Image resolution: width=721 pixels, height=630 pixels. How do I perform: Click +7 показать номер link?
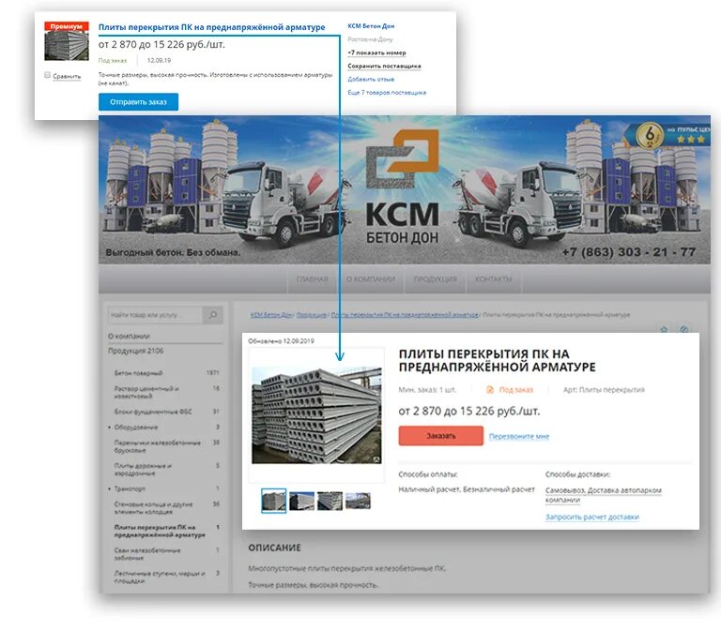[376, 52]
